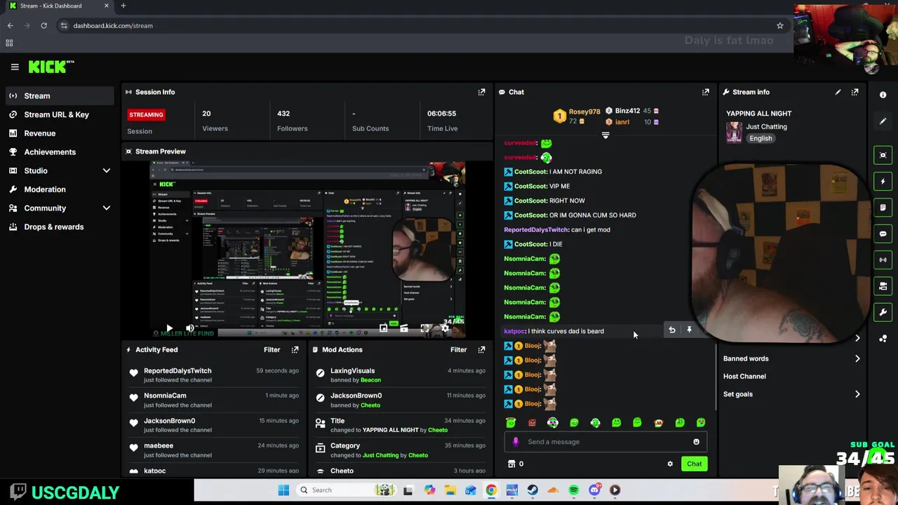898x505 pixels.
Task: Send message with green Chat button
Action: 694,464
